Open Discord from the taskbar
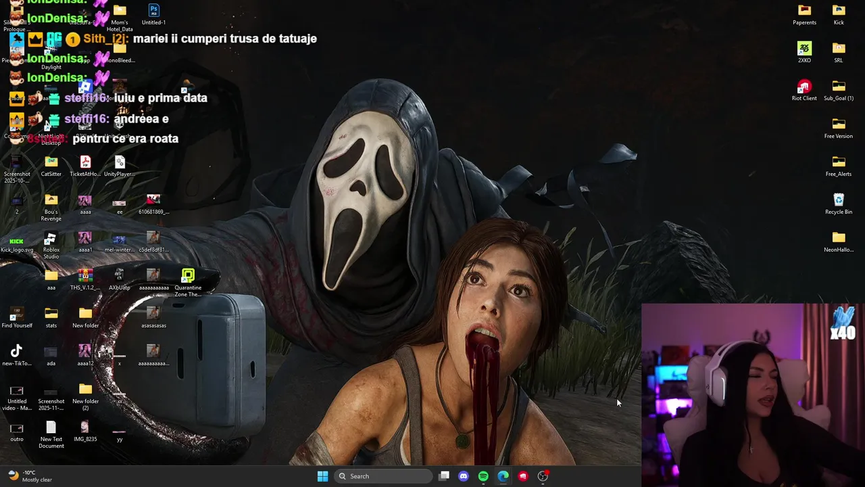Screen dimensions: 865x487 tap(464, 476)
